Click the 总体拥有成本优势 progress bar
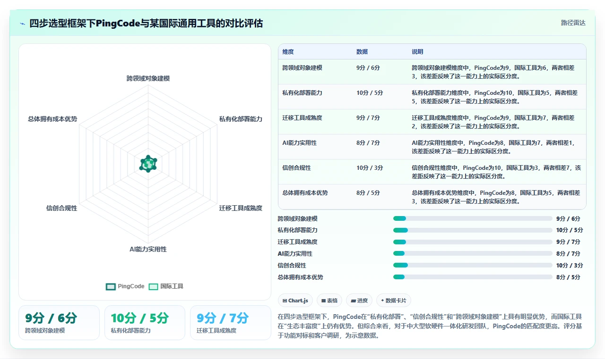Image resolution: width=605 pixels, height=359 pixels. coord(473,277)
